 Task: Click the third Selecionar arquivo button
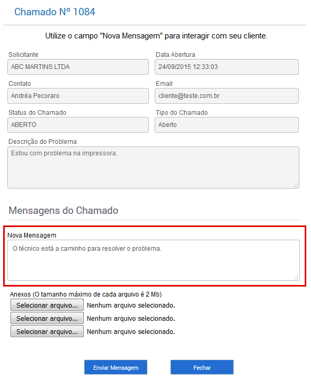pyautogui.click(x=47, y=331)
